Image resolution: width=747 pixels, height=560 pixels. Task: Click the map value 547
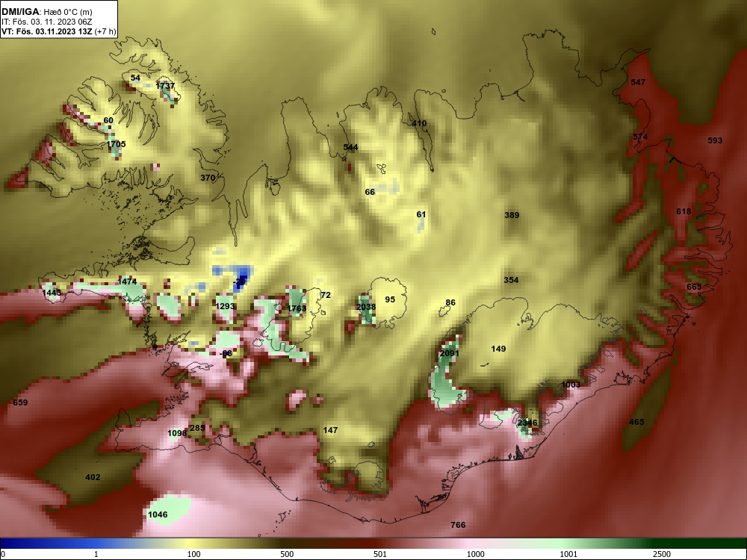638,82
